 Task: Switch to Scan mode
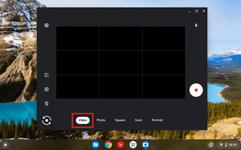[x=138, y=120]
